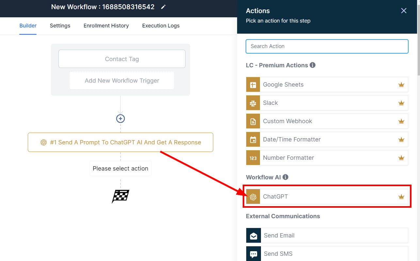This screenshot has width=420, height=261.
Task: Open the Enrollment History tab
Action: click(x=106, y=26)
